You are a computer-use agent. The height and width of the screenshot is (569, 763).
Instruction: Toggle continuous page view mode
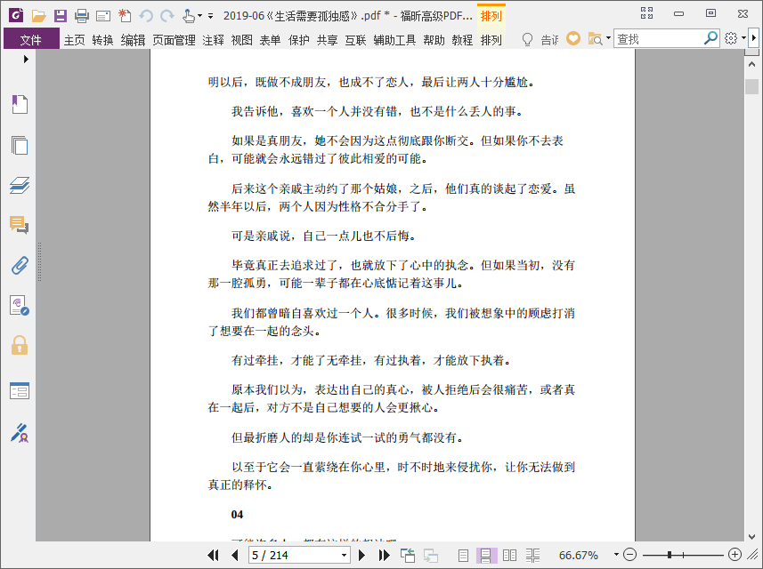485,555
